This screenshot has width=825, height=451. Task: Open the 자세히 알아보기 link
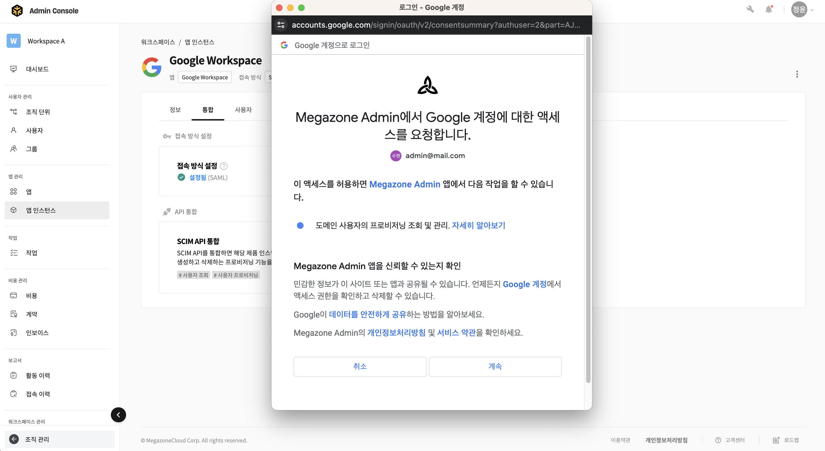pos(478,225)
